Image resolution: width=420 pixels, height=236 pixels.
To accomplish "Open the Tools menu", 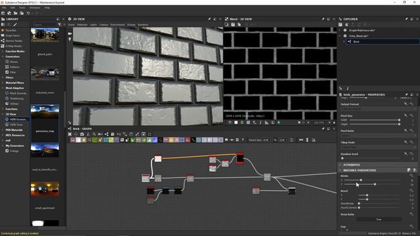I will 22,8.
